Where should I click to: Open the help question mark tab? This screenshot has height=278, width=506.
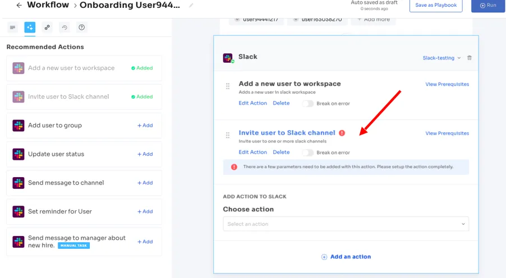(82, 27)
